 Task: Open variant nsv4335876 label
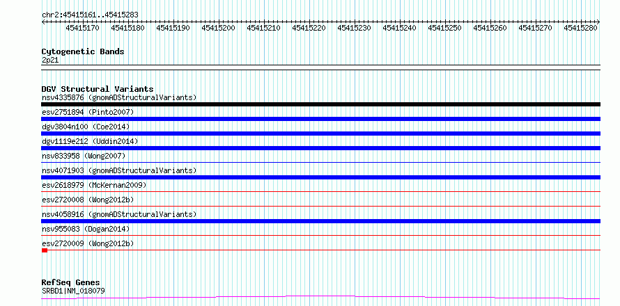[119, 97]
